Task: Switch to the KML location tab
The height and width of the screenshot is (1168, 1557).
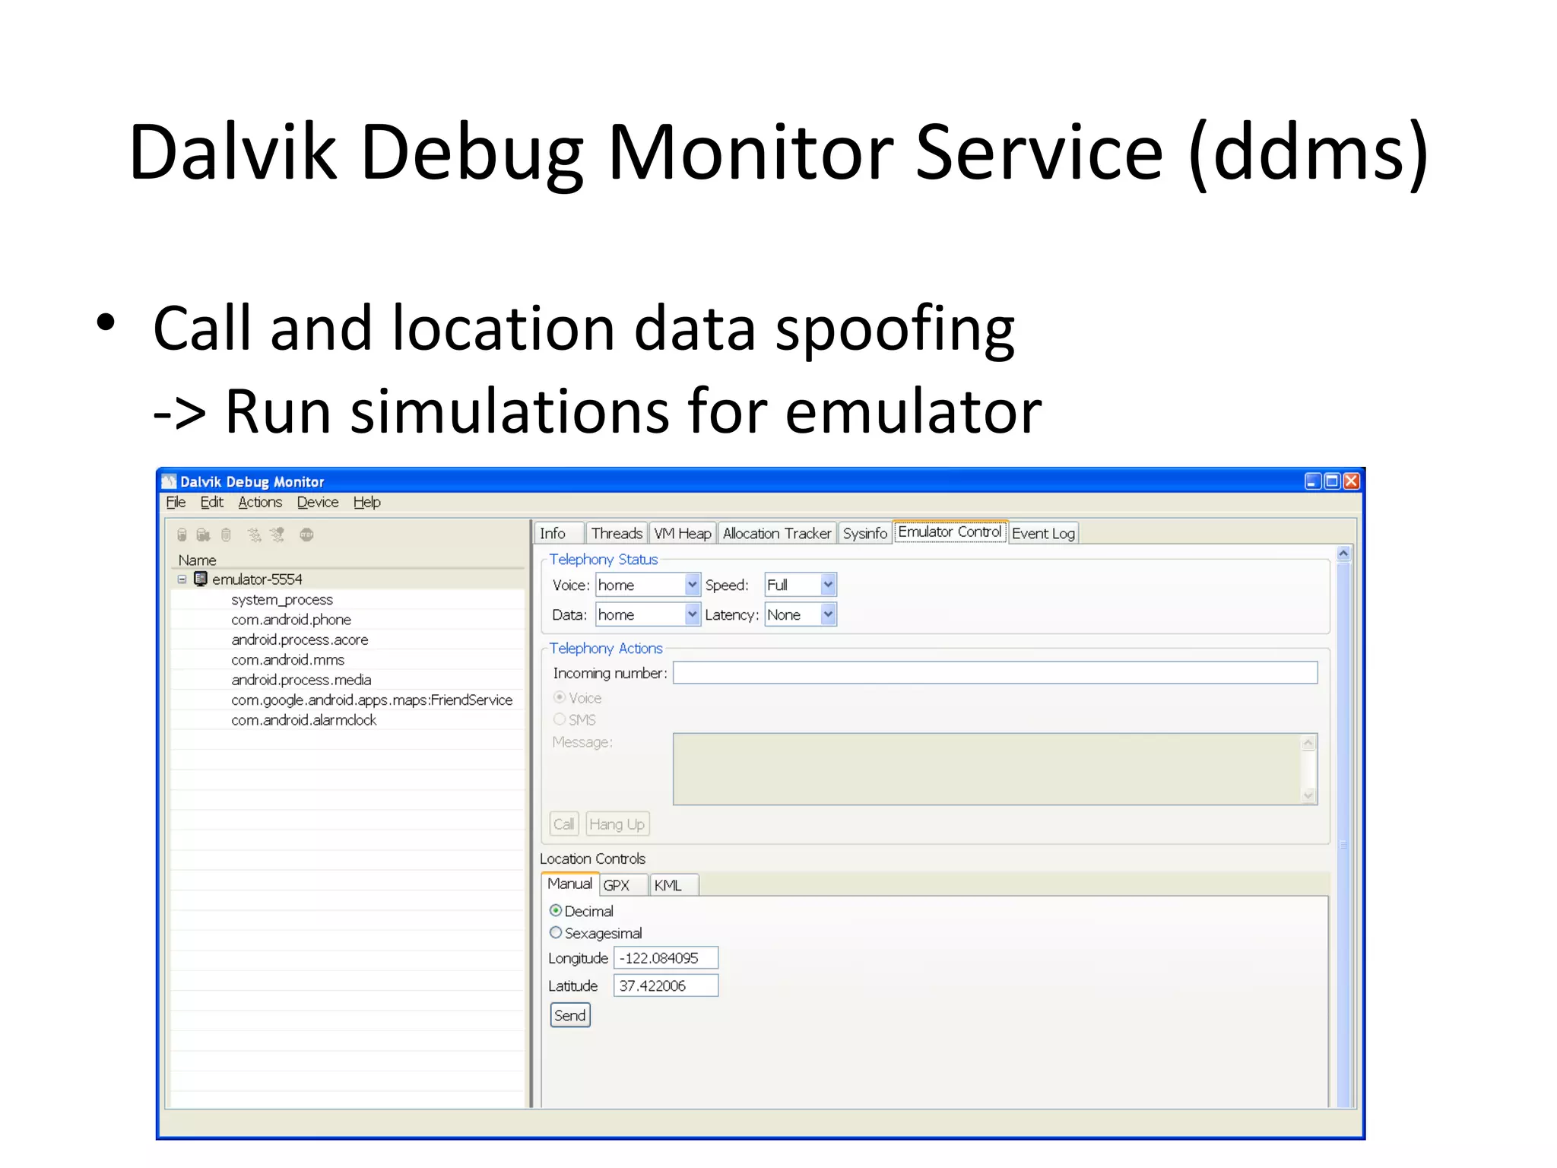Action: click(673, 885)
